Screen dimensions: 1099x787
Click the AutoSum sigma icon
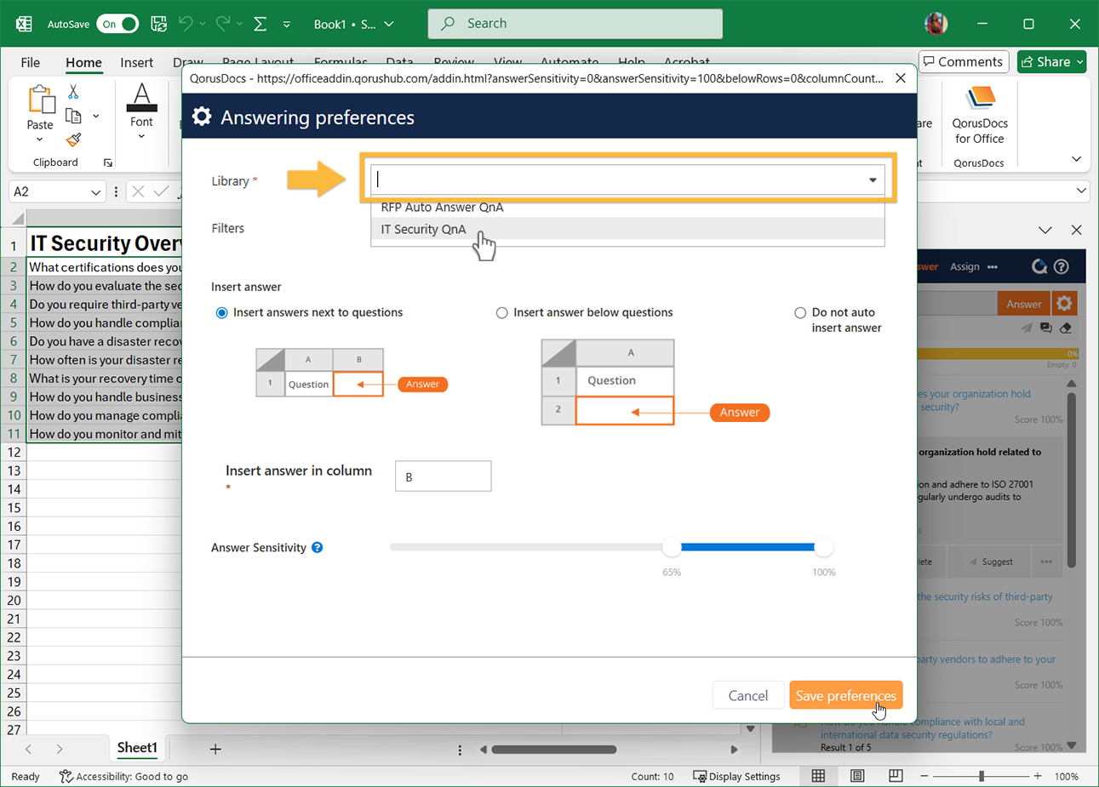260,24
